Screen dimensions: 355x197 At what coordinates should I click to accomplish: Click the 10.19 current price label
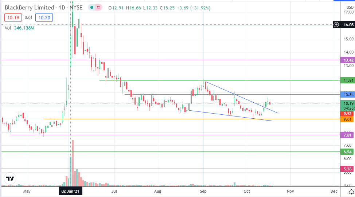348,103
